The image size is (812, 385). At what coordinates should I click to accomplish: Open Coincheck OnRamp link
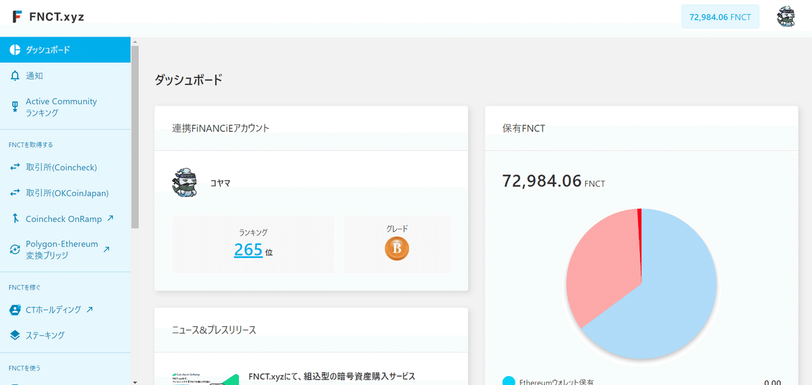coord(65,219)
